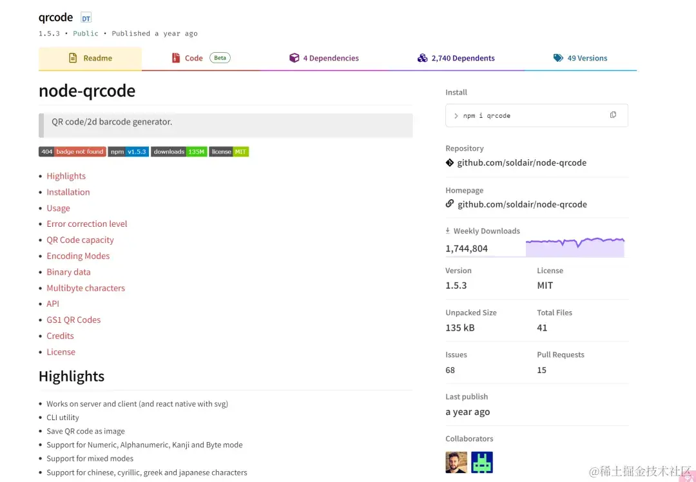
Task: Click 'Save QR code as image' bullet
Action: point(86,431)
